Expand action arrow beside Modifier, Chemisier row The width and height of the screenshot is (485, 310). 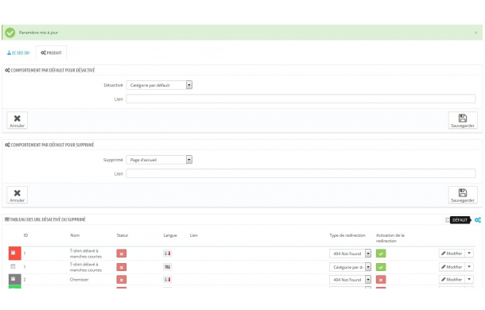point(469,279)
